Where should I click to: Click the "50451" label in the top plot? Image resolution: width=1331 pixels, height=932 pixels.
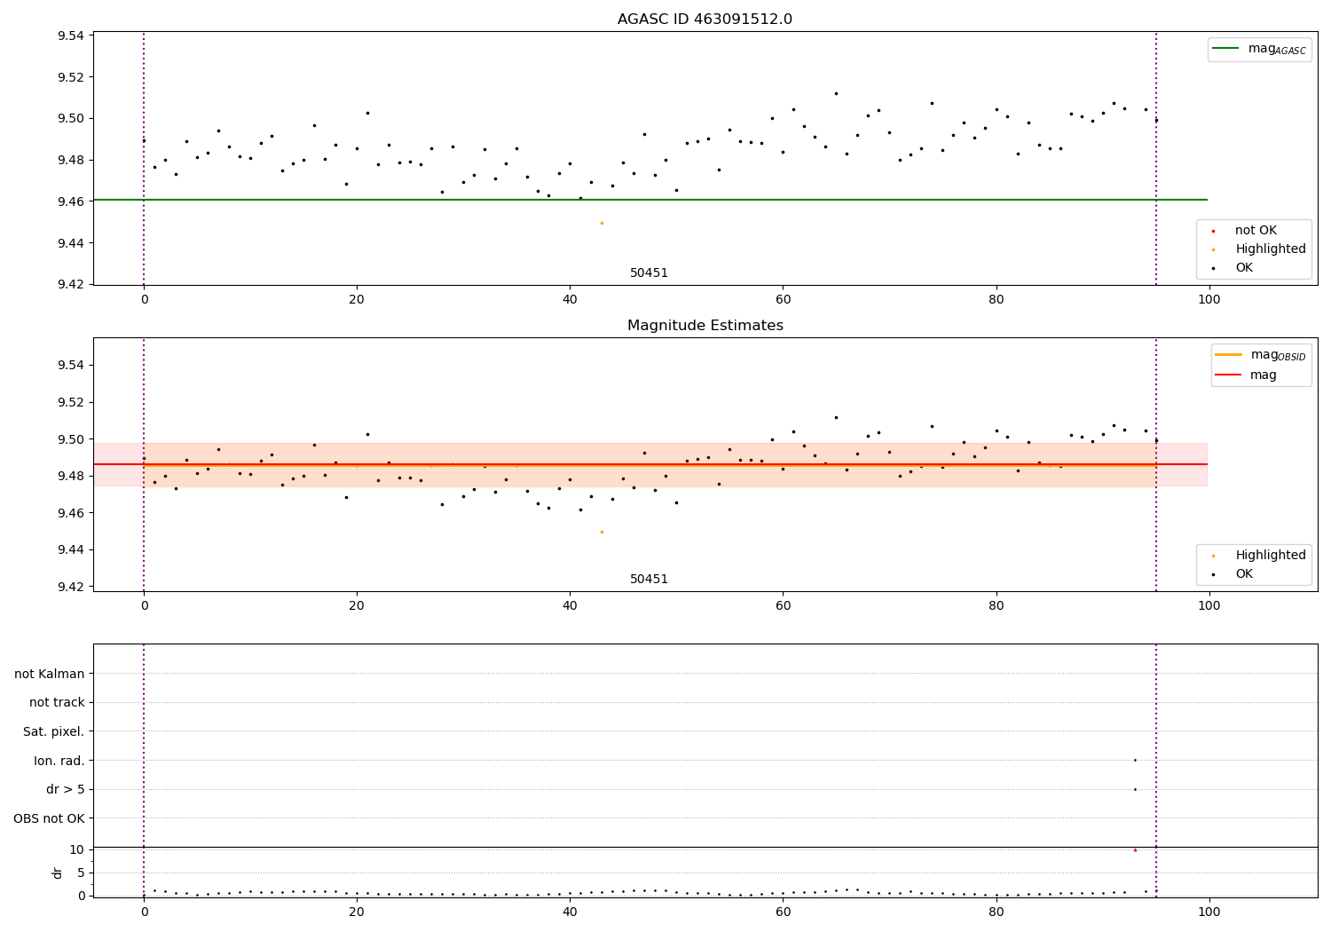(x=649, y=273)
